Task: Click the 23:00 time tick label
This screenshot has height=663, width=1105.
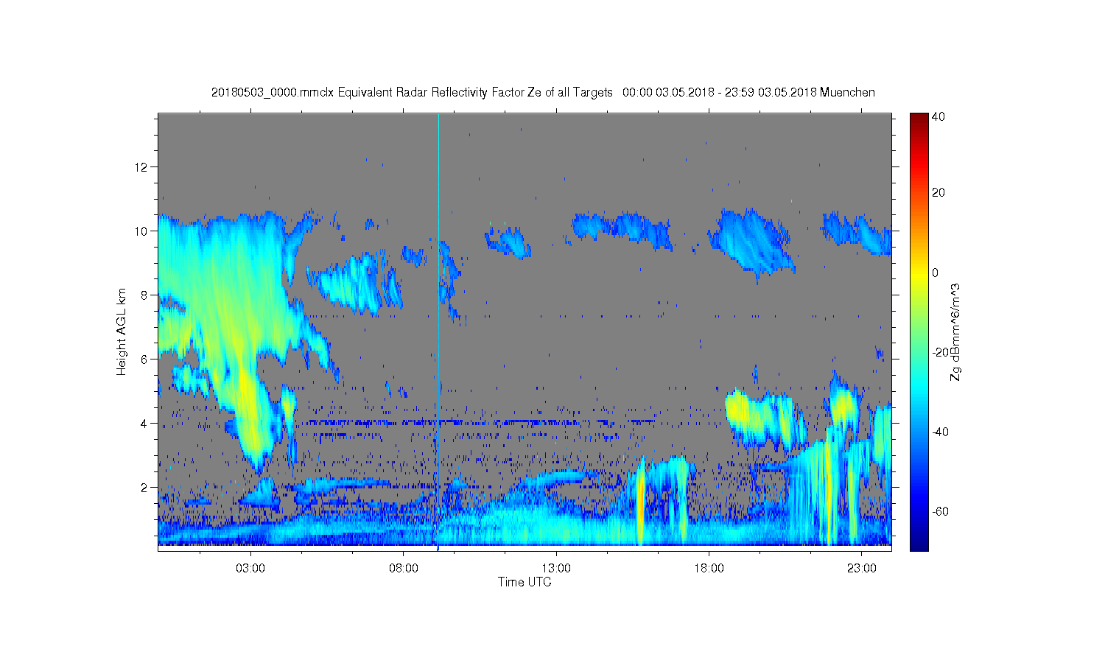Action: tap(862, 568)
